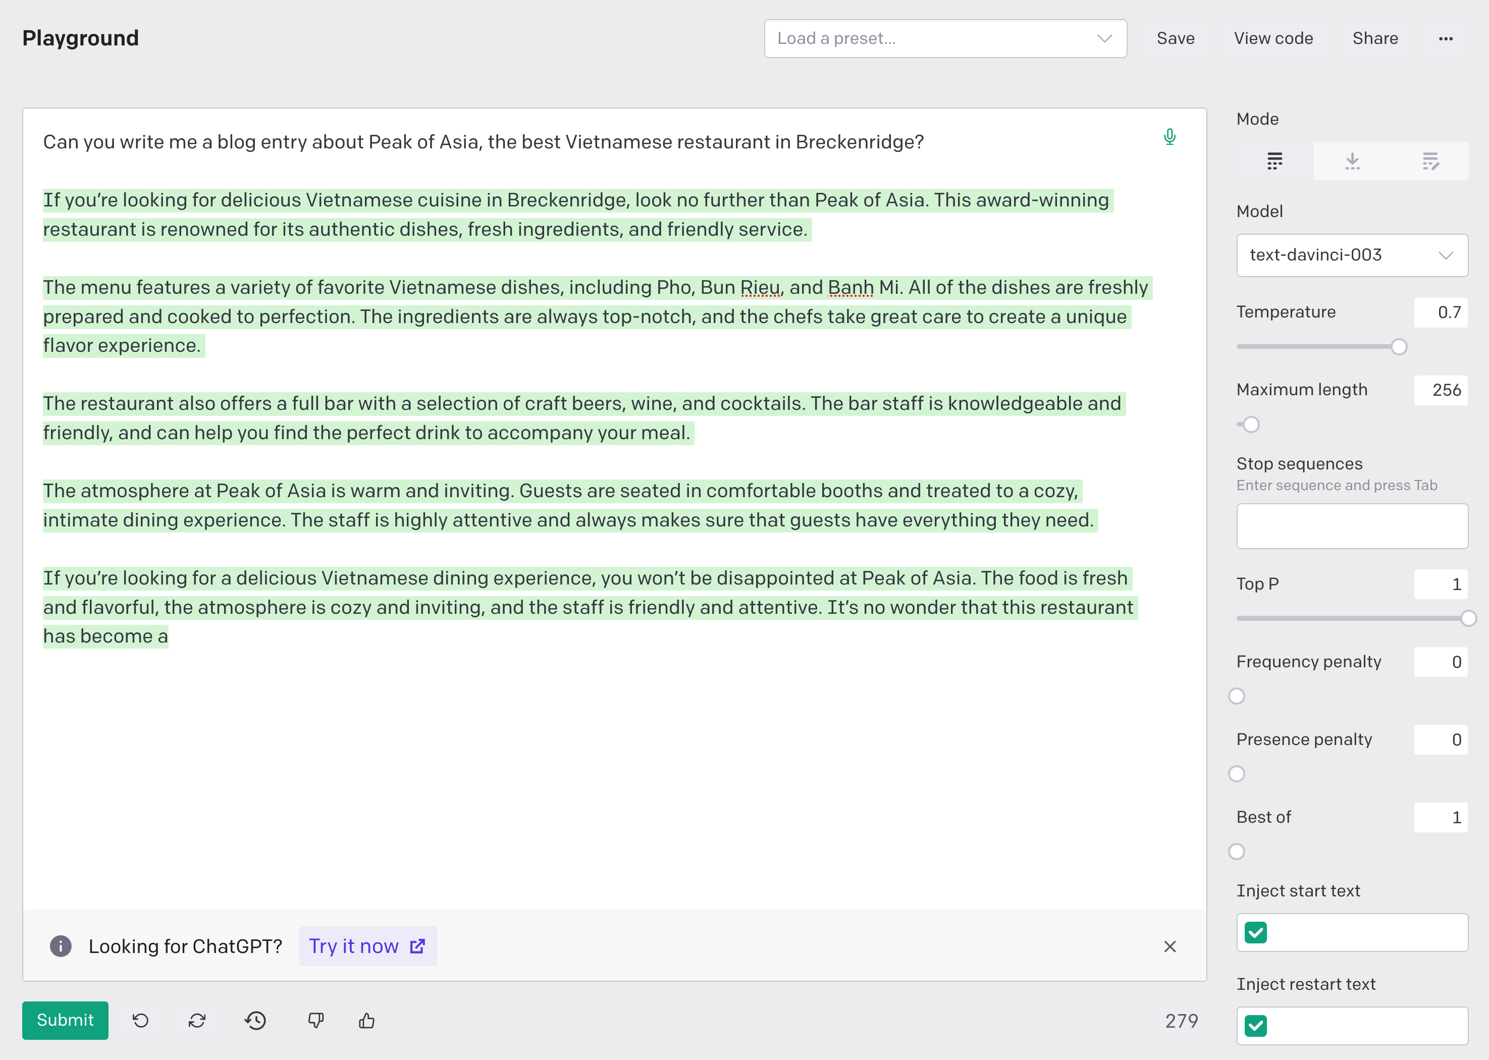
Task: Click the thumbs up feedback icon
Action: (x=367, y=1020)
